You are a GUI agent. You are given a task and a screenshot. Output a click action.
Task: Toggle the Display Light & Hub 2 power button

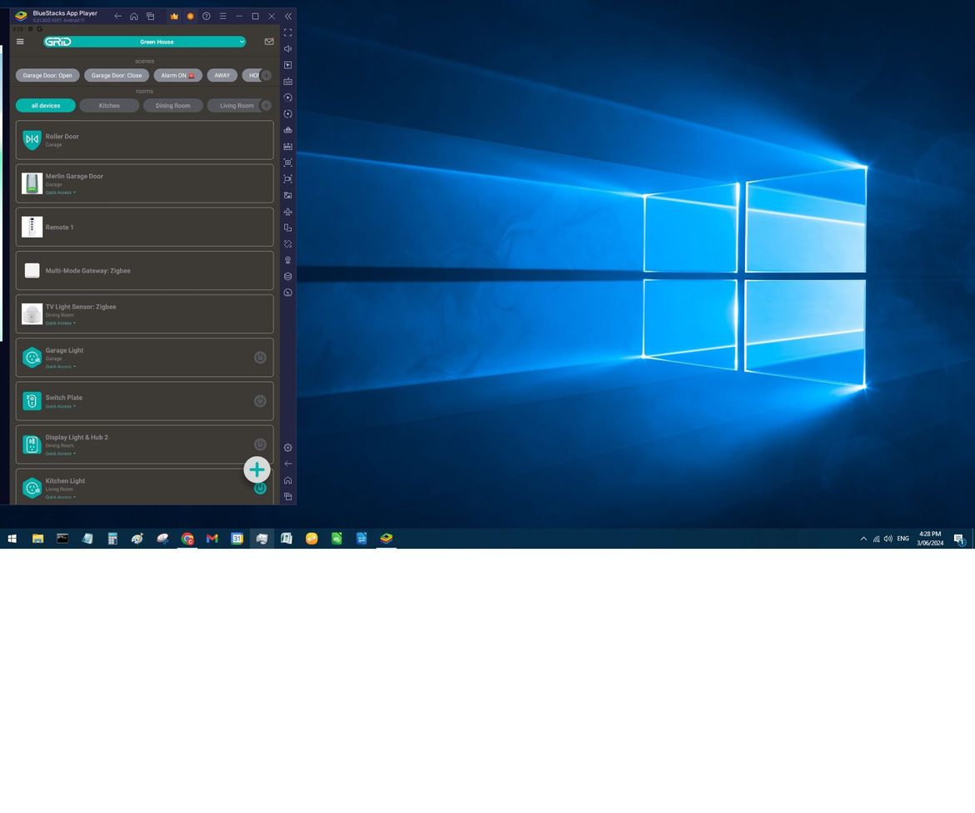point(260,444)
